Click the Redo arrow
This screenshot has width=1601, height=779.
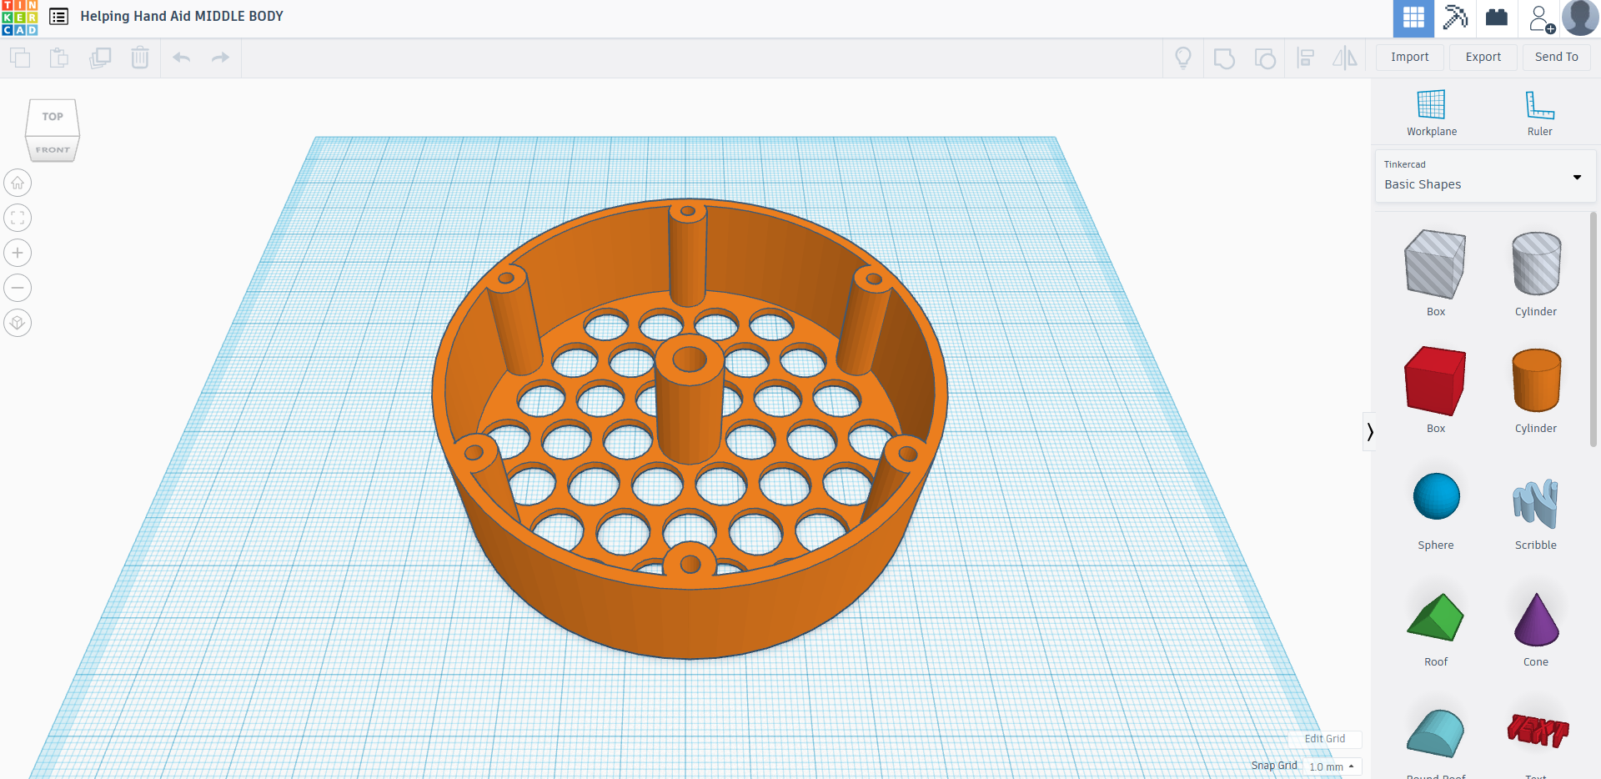click(220, 58)
